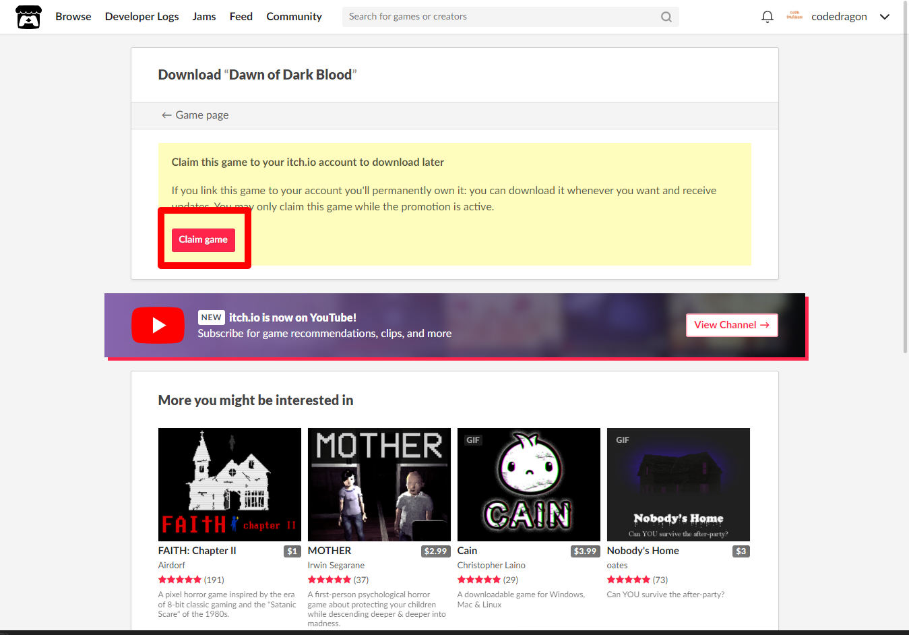Click the $3 price tag on Nobody's Home
The image size is (909, 635).
point(741,551)
